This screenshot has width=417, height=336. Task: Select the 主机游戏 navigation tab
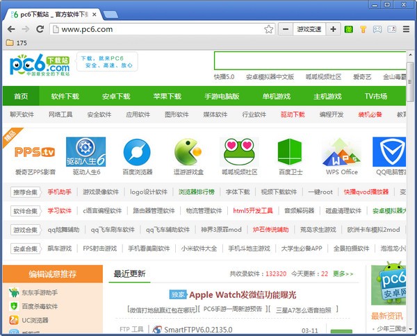(327, 96)
